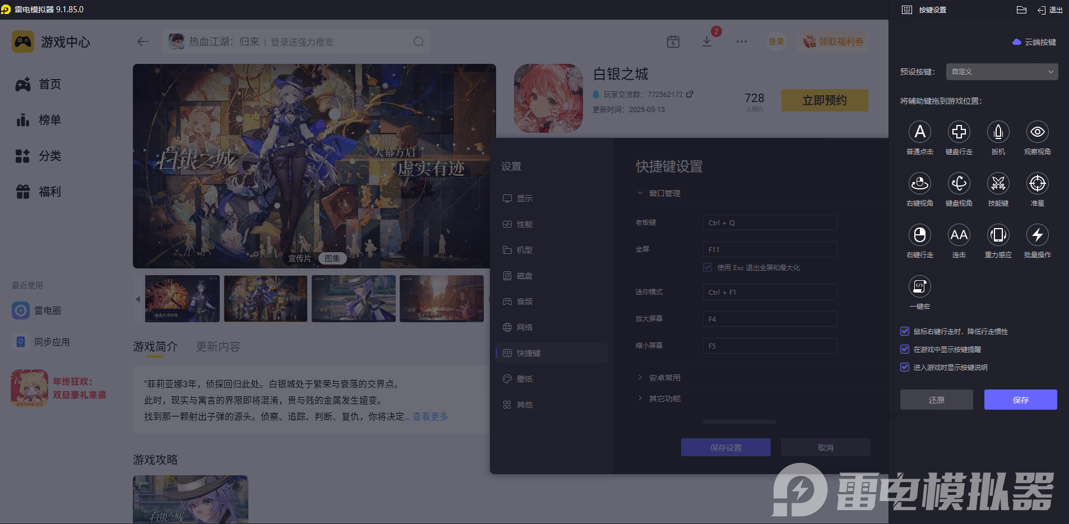Open 同步应用 from recently used
1069x524 pixels.
(x=41, y=342)
